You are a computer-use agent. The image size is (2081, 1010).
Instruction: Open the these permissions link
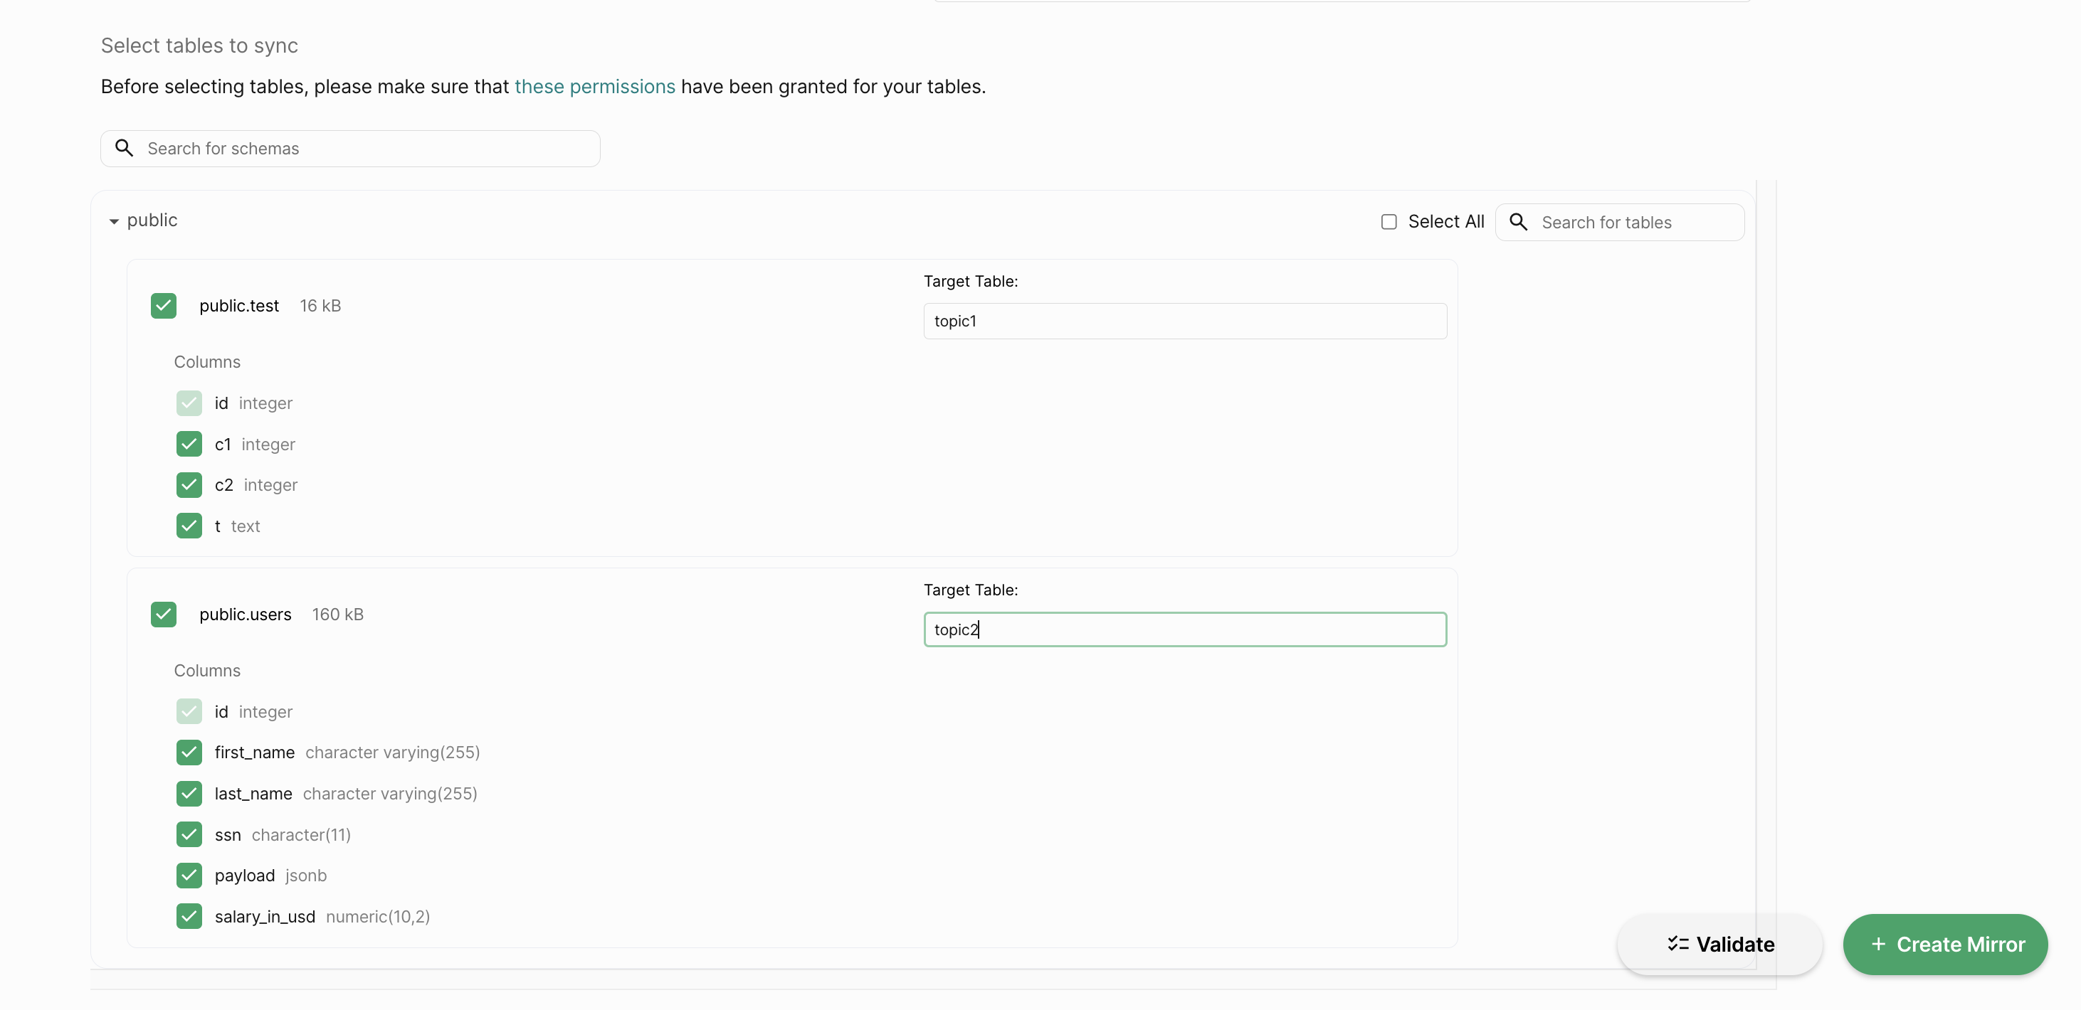point(594,86)
